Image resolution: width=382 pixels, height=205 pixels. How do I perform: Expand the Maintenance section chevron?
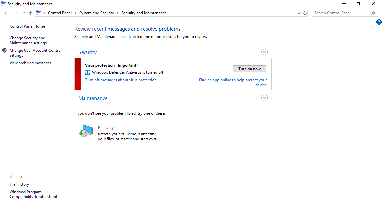pos(264,98)
